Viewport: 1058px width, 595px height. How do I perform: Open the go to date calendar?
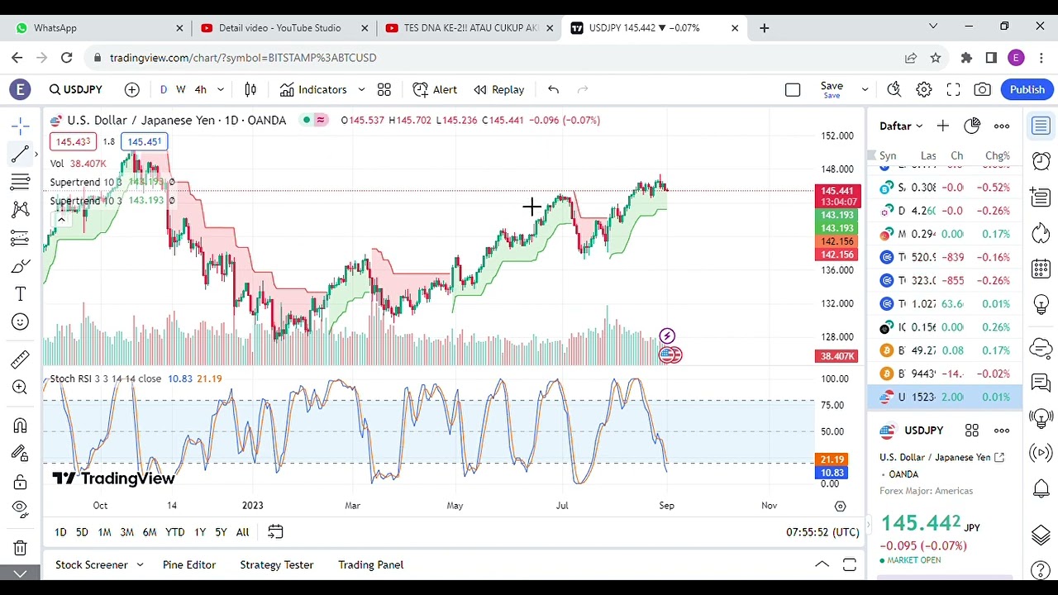pos(275,532)
